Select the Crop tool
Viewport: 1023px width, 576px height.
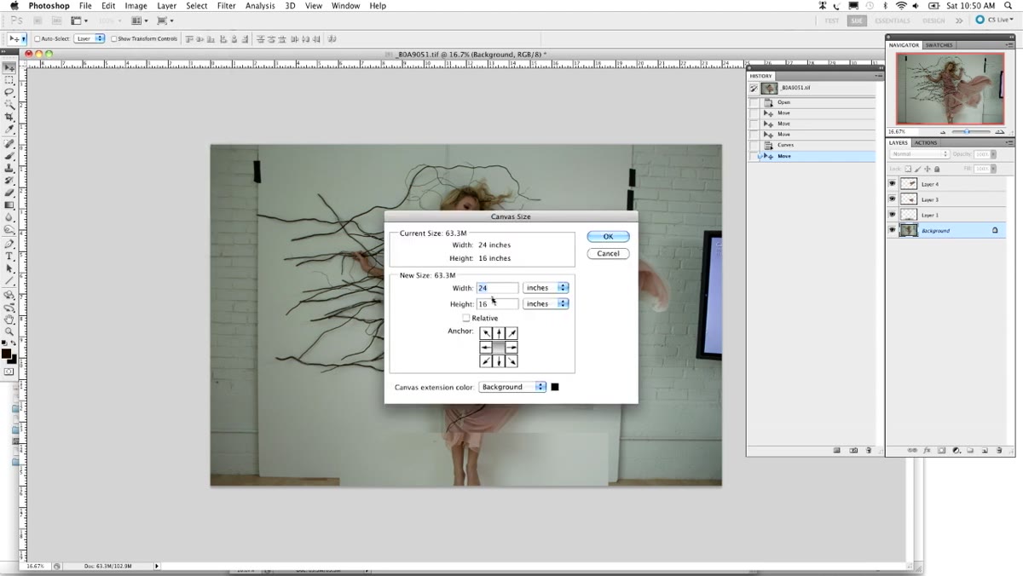tap(9, 117)
